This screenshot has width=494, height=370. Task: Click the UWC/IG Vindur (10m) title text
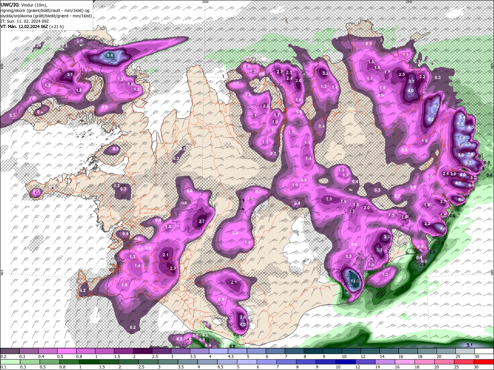(24, 4)
